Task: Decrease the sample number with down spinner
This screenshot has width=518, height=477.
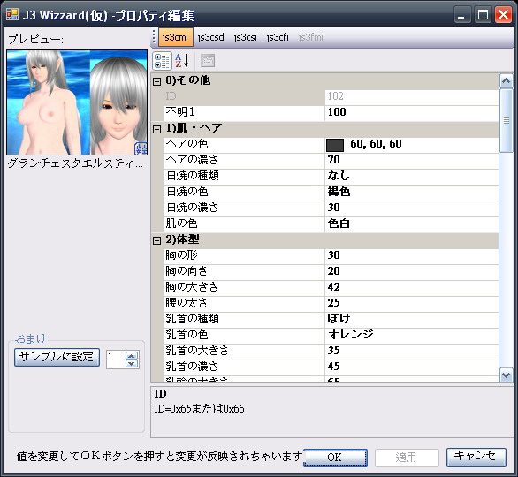Action: point(132,363)
